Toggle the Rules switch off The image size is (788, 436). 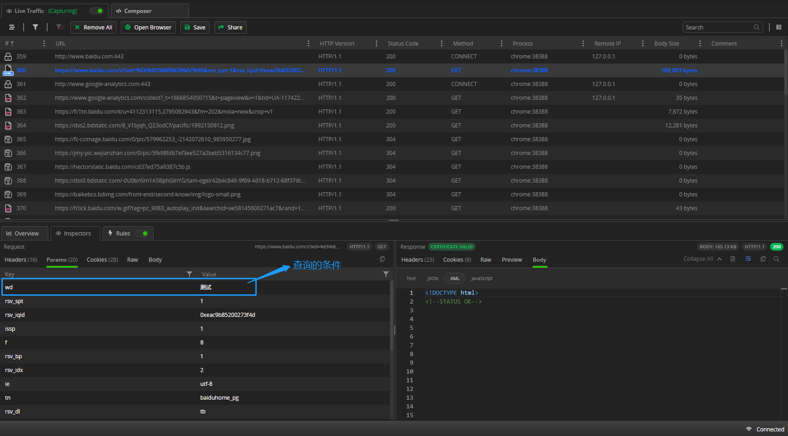142,234
